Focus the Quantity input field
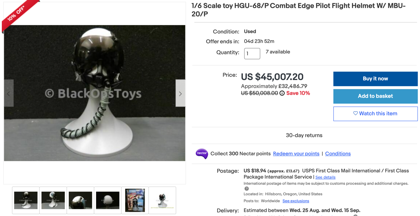 pyautogui.click(x=252, y=54)
